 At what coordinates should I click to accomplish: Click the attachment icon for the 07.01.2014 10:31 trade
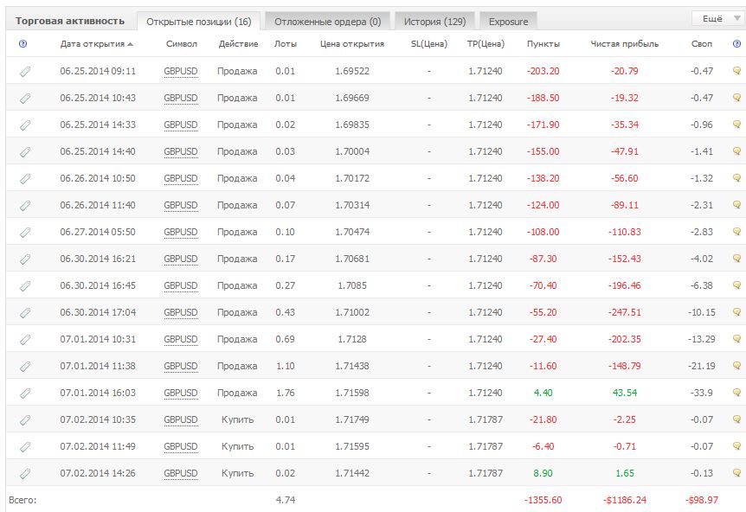25,339
